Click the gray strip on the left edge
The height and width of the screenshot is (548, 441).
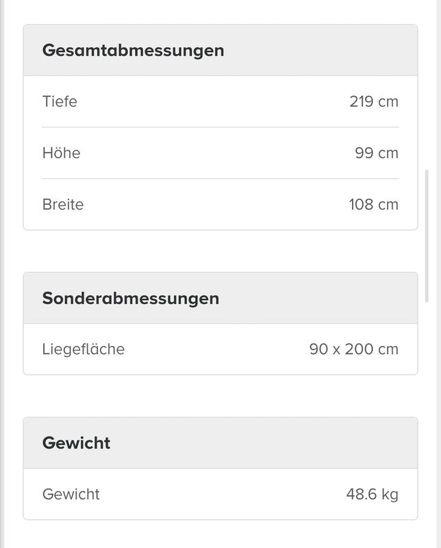click(x=2, y=274)
